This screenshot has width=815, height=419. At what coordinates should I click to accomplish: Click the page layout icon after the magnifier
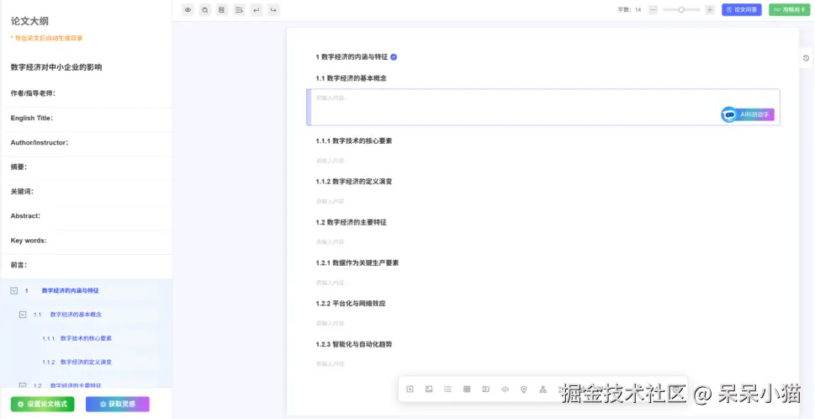pyautogui.click(x=222, y=9)
